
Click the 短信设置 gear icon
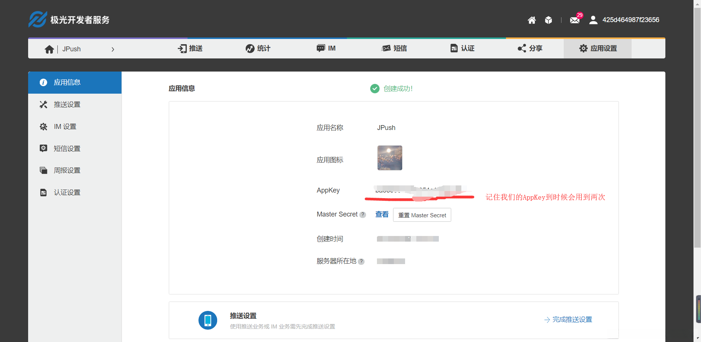[x=44, y=148]
